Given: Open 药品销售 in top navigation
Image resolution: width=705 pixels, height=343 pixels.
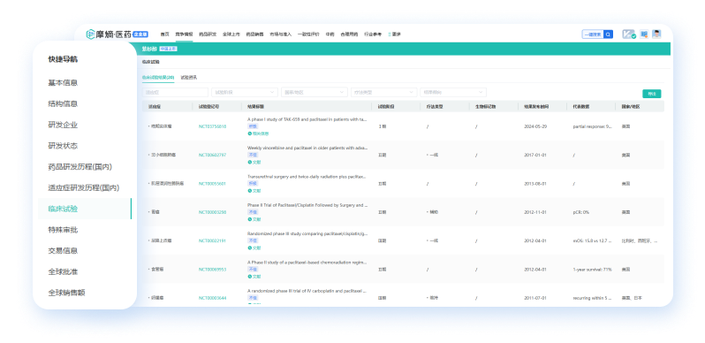Looking at the screenshot, I should pos(255,34).
